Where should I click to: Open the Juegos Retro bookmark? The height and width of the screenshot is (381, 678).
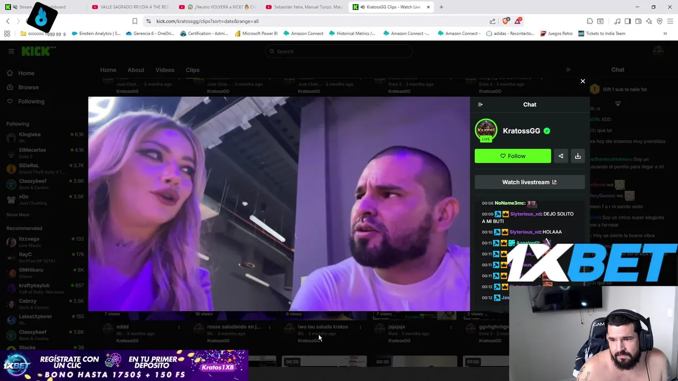point(556,33)
